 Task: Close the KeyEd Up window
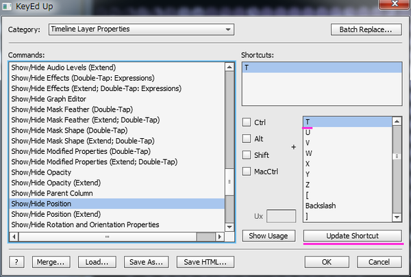(395, 4)
